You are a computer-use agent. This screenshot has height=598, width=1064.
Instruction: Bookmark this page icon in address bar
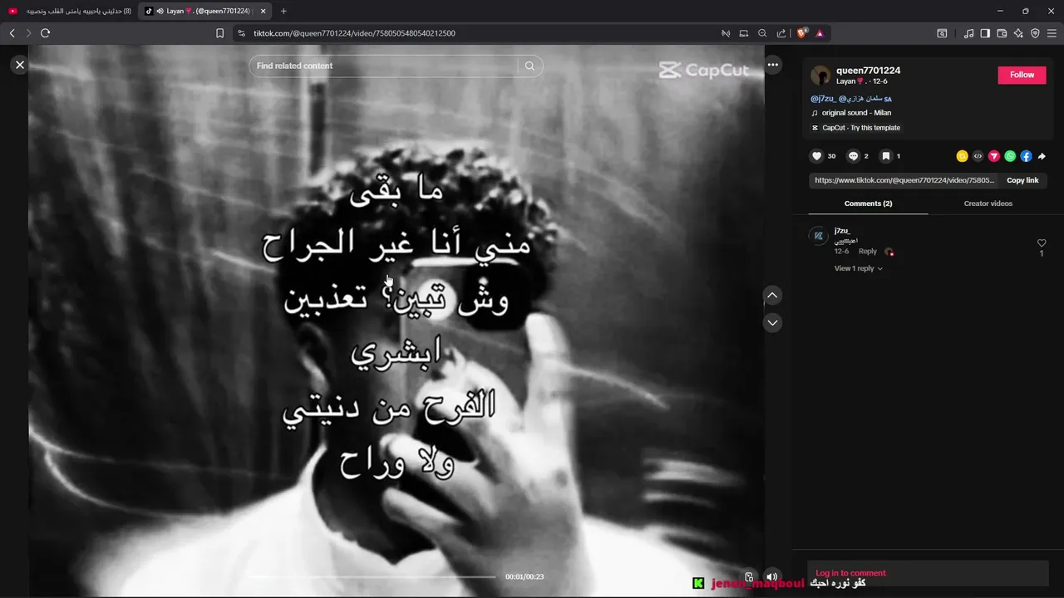pyautogui.click(x=219, y=33)
